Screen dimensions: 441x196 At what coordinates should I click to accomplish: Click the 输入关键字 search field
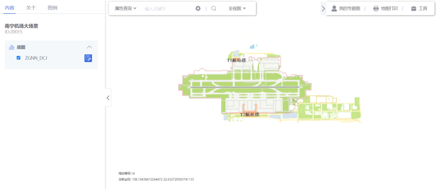tap(168, 9)
